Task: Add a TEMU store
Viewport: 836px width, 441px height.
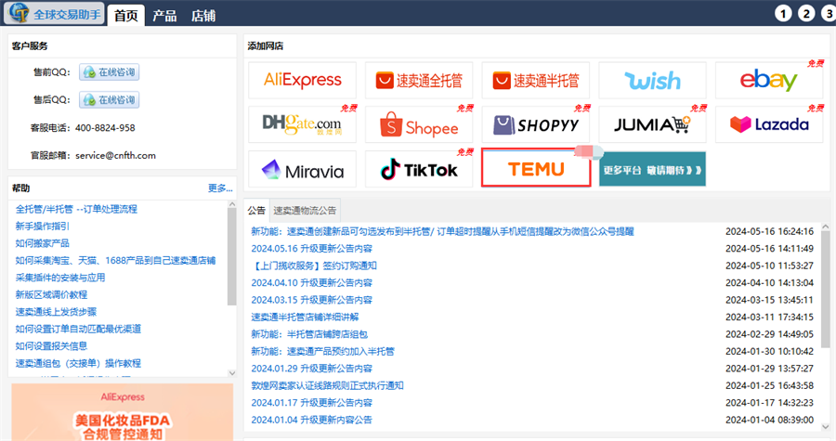Action: click(536, 168)
